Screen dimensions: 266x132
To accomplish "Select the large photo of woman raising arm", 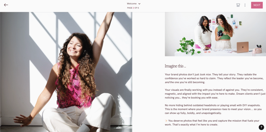I will (66, 72).
